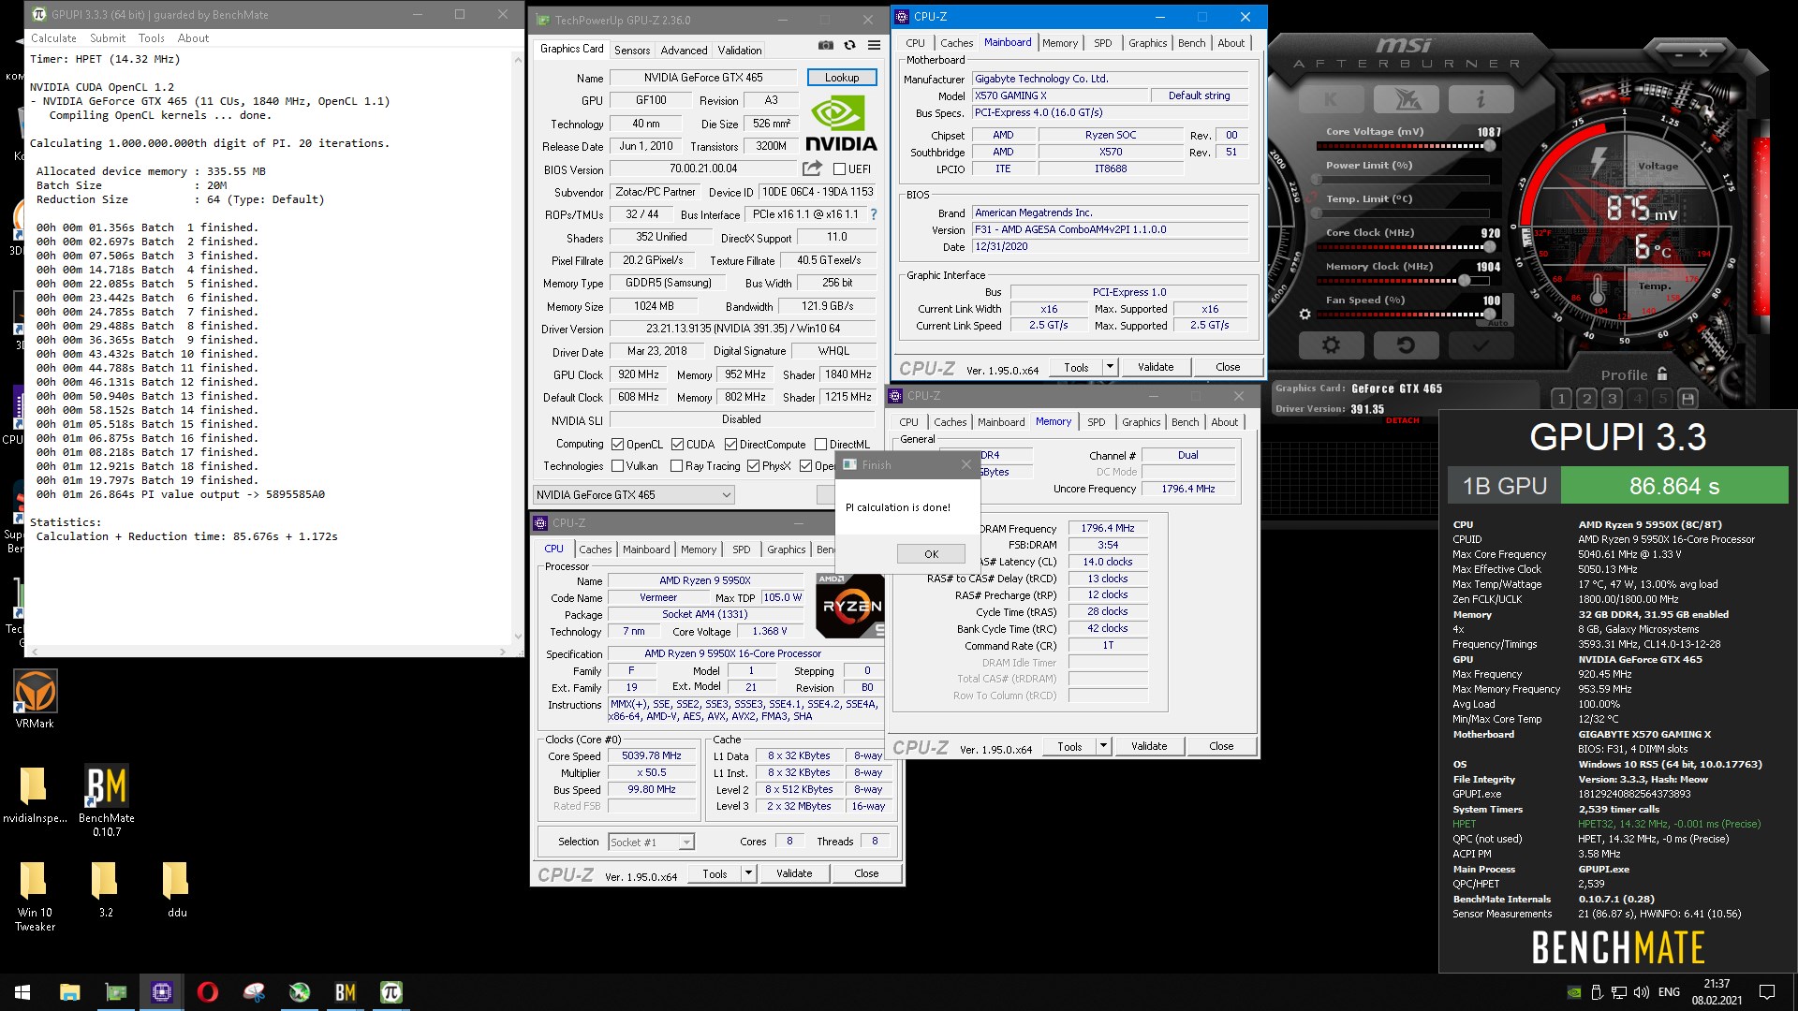Viewport: 1798px width, 1011px height.
Task: Open the 3.2 folder on desktop
Action: pos(105,889)
